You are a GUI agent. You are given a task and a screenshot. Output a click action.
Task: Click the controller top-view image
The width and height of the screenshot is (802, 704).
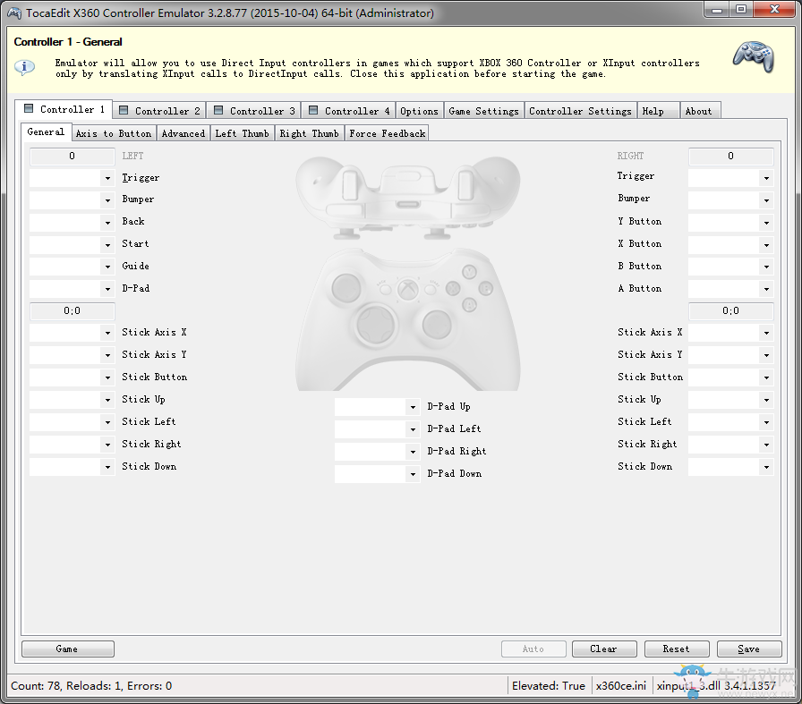pyautogui.click(x=407, y=198)
